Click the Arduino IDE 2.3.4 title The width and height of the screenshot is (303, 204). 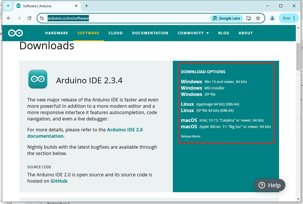(89, 80)
